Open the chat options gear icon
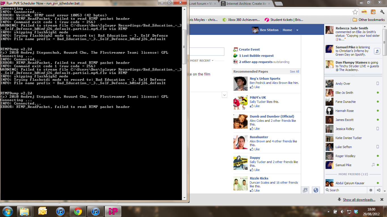 [371, 190]
